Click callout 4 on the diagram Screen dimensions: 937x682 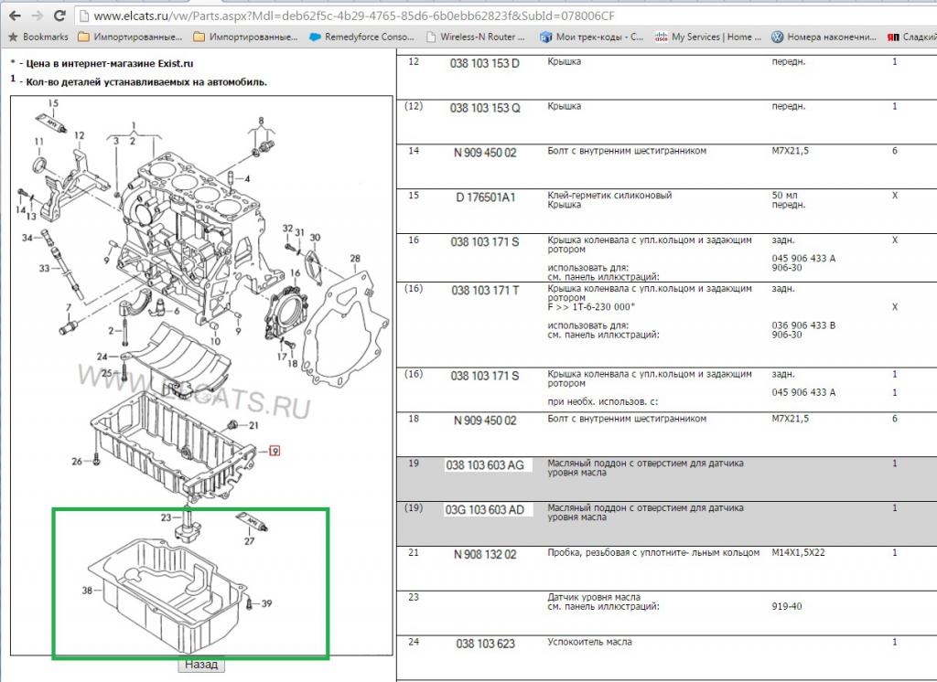click(x=247, y=178)
